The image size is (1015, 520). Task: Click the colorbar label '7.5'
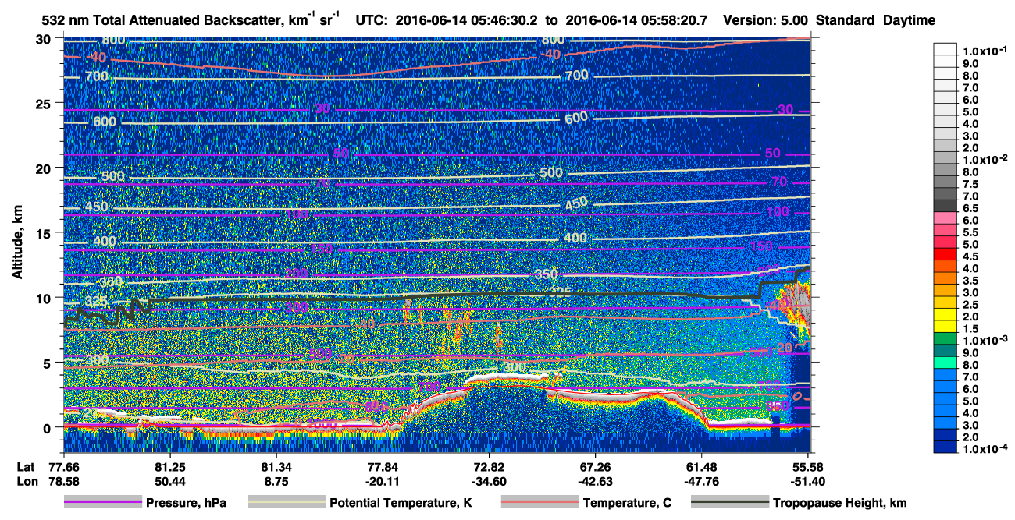[970, 185]
